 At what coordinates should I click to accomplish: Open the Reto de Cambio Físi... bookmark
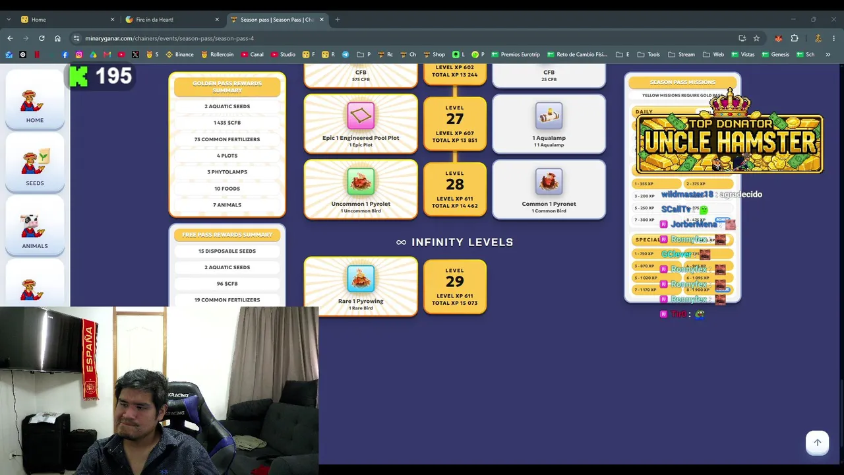point(576,54)
